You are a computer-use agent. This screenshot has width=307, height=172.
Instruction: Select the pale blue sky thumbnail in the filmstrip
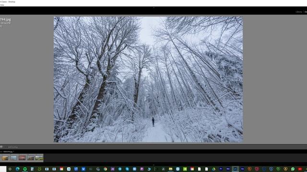[x=13, y=158]
